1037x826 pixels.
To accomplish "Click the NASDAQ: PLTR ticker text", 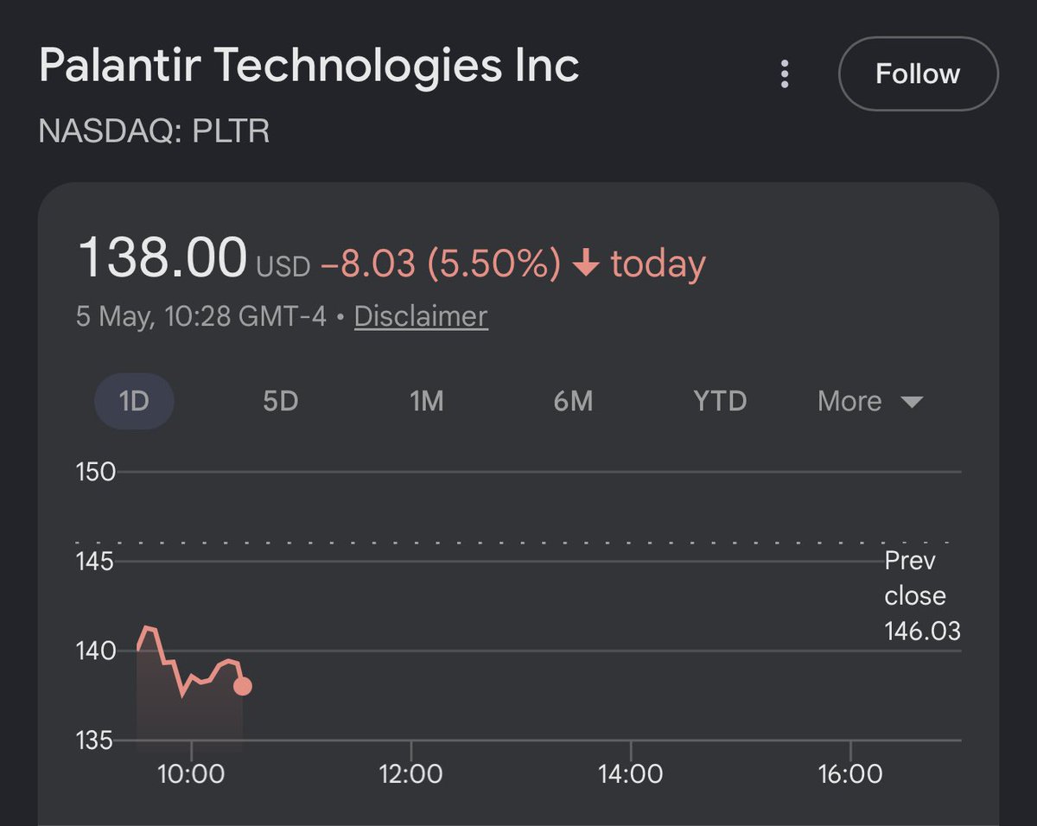I will pyautogui.click(x=155, y=131).
